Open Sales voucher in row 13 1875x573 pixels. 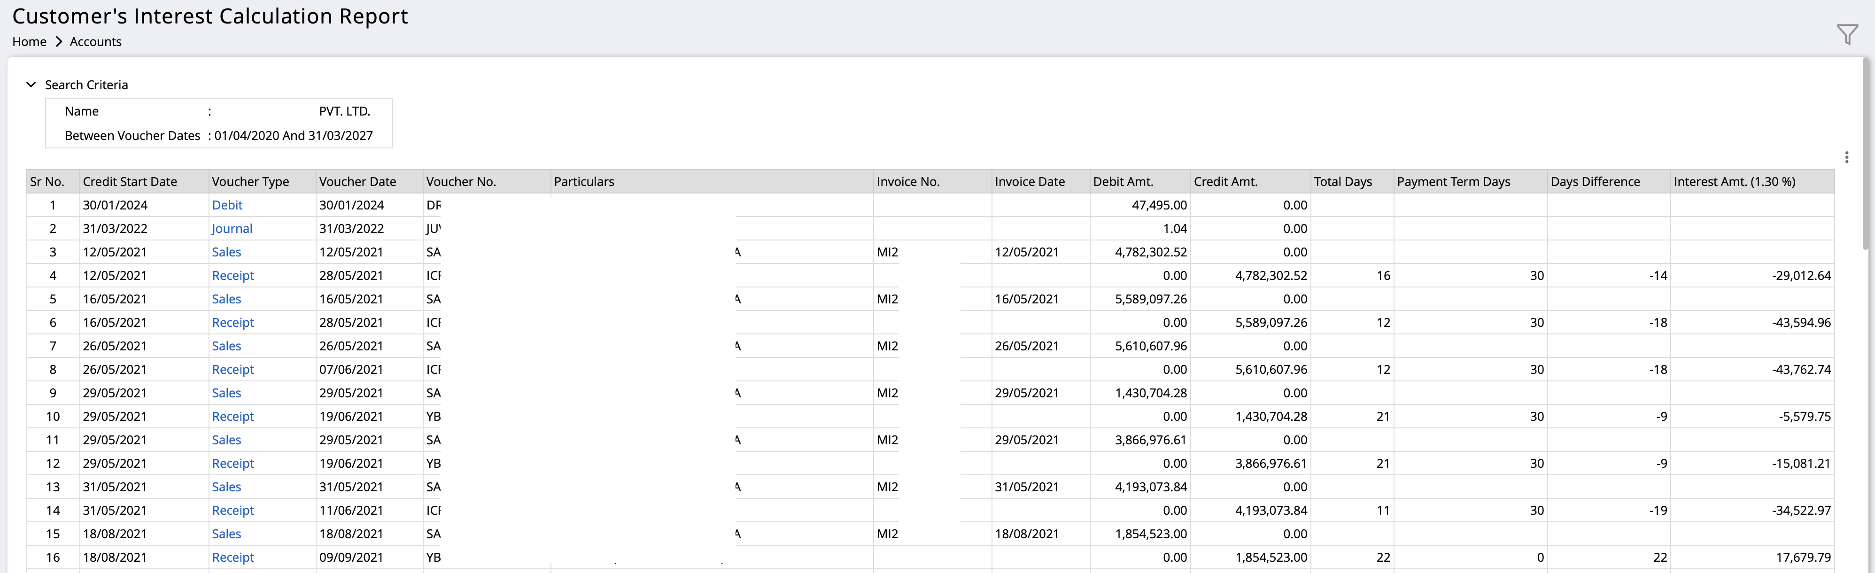(x=226, y=487)
